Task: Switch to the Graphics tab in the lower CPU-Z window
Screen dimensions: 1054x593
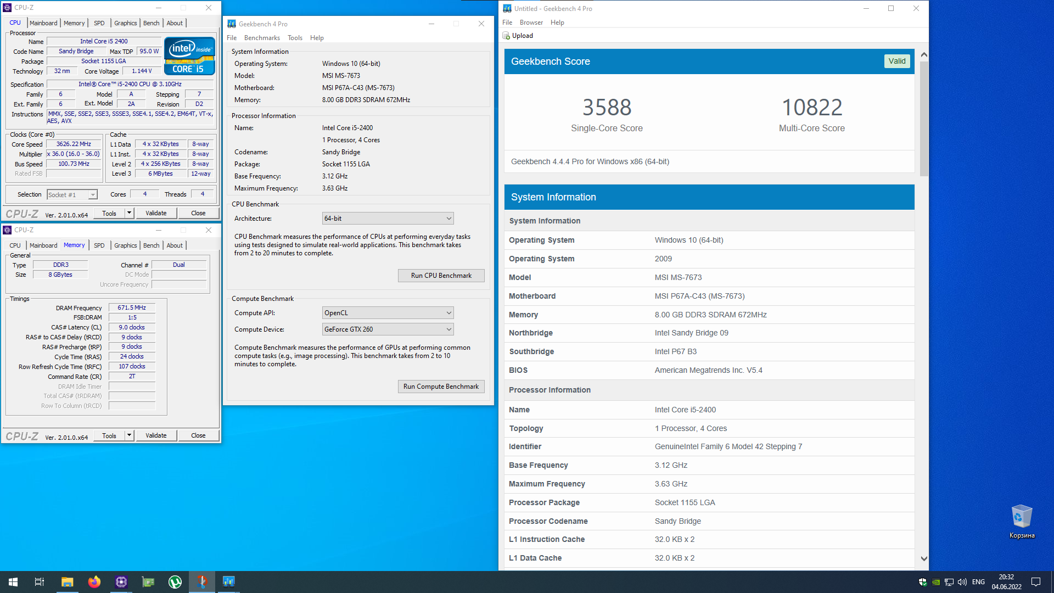Action: 126,245
